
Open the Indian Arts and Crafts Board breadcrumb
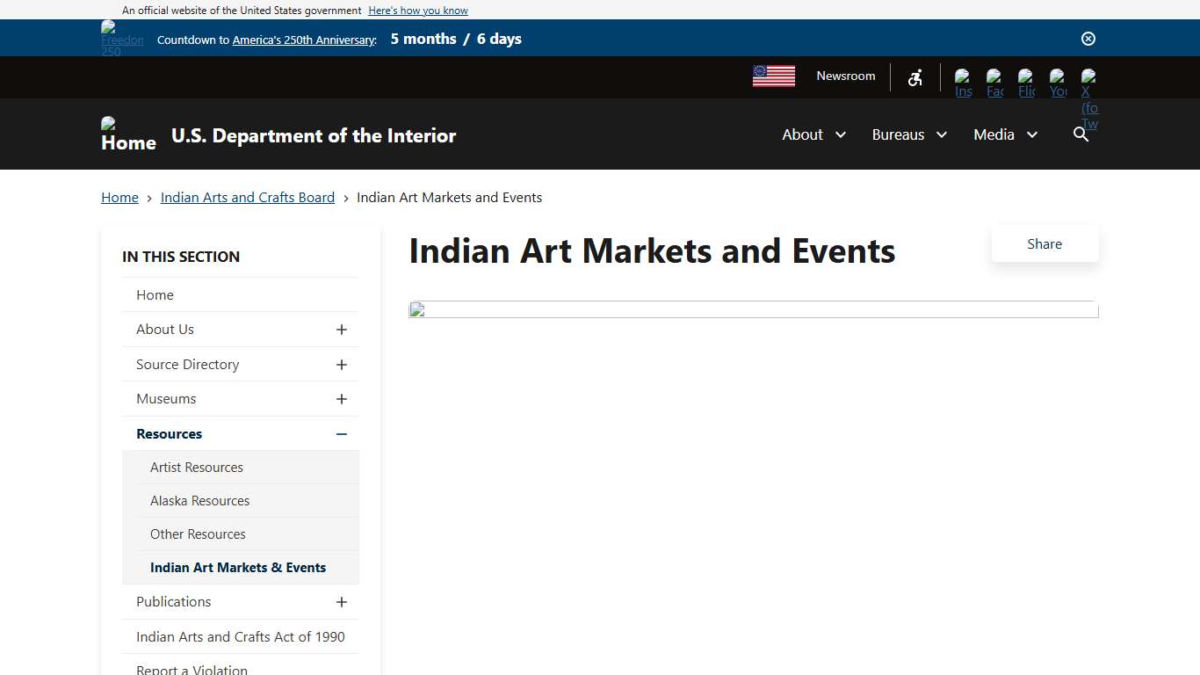pyautogui.click(x=247, y=197)
